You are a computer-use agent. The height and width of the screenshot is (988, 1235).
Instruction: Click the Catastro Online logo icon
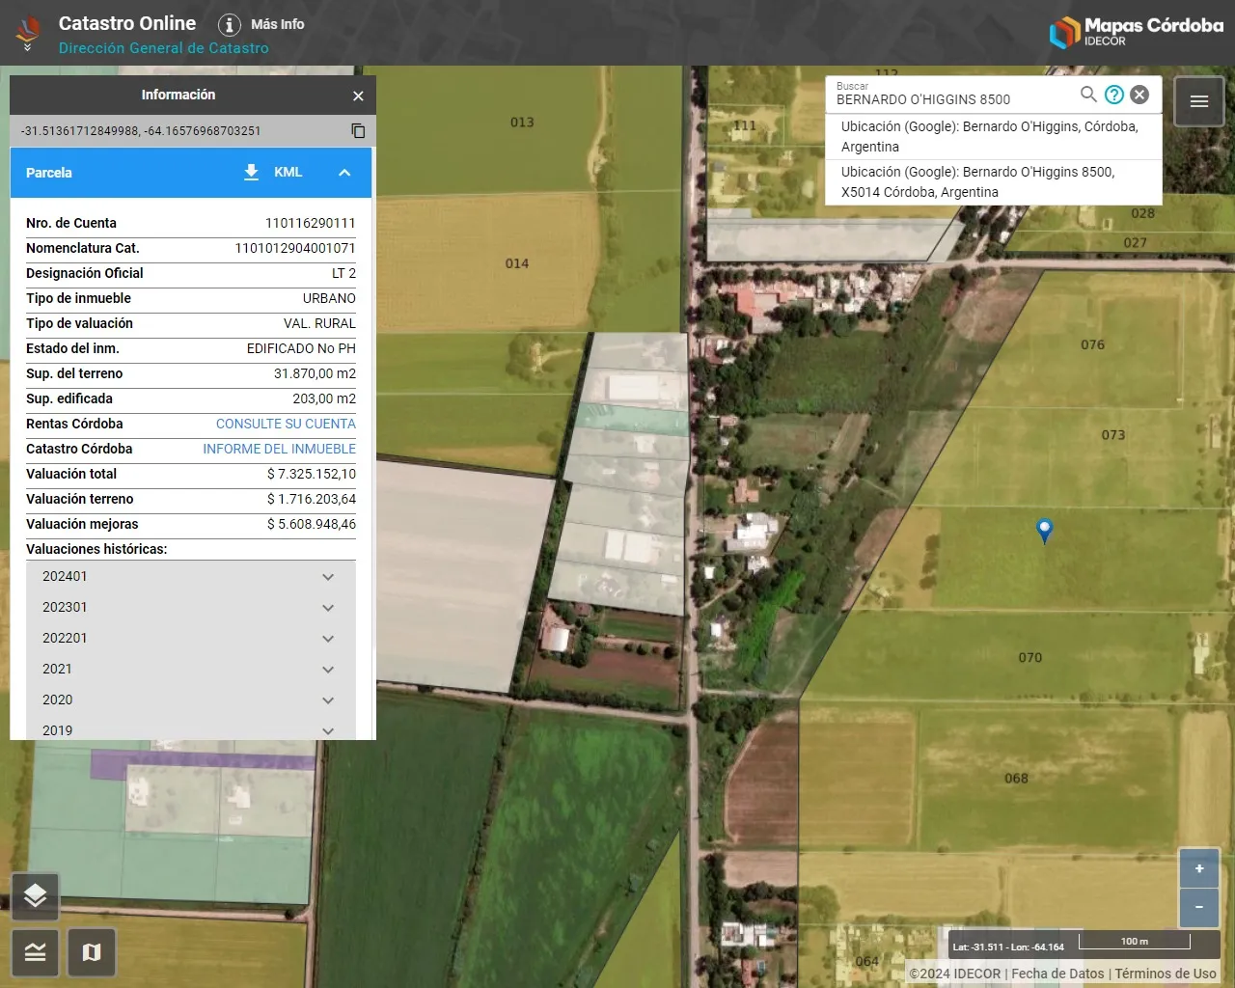click(28, 32)
